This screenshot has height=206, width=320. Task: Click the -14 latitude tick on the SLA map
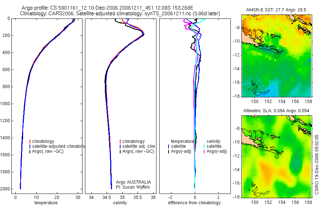click(x=236, y=170)
